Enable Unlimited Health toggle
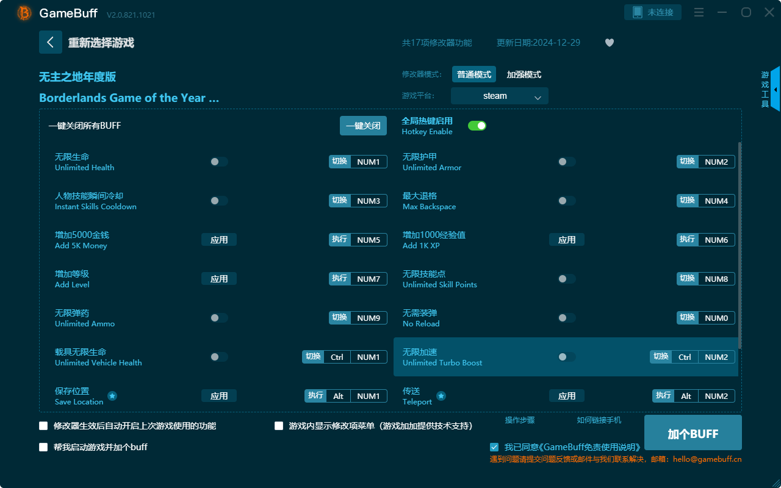The height and width of the screenshot is (488, 781). 219,162
